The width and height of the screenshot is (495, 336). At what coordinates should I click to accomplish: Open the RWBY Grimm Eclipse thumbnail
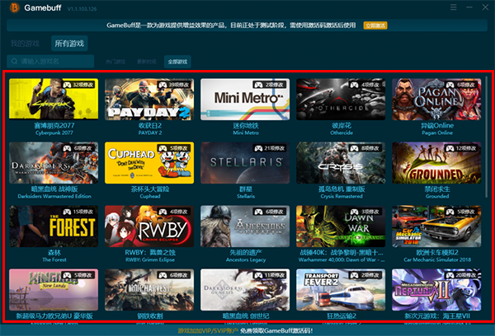pyautogui.click(x=149, y=226)
